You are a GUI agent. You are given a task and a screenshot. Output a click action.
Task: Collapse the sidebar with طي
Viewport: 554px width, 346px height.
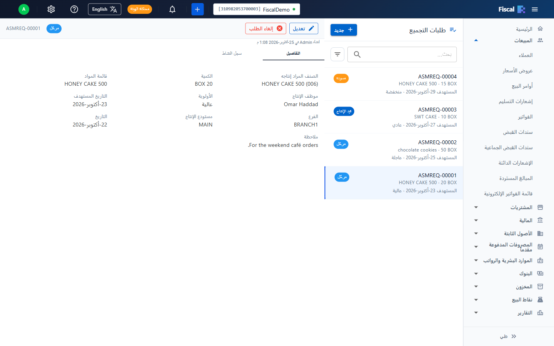point(508,336)
